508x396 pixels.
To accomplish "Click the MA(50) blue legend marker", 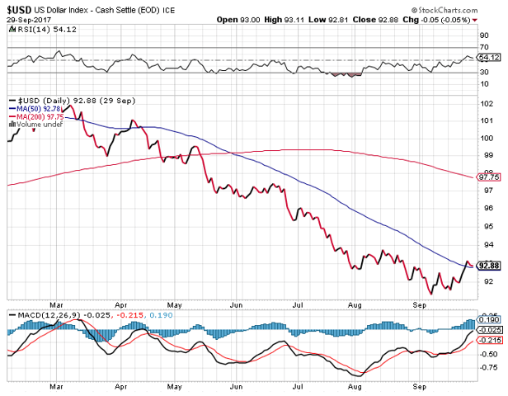I will click(11, 108).
